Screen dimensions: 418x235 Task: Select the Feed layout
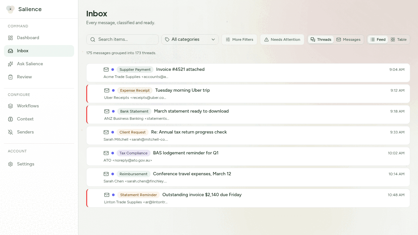tap(378, 39)
